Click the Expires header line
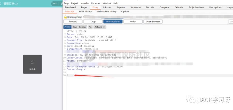This screenshot has height=110, width=233. pos(91,55)
